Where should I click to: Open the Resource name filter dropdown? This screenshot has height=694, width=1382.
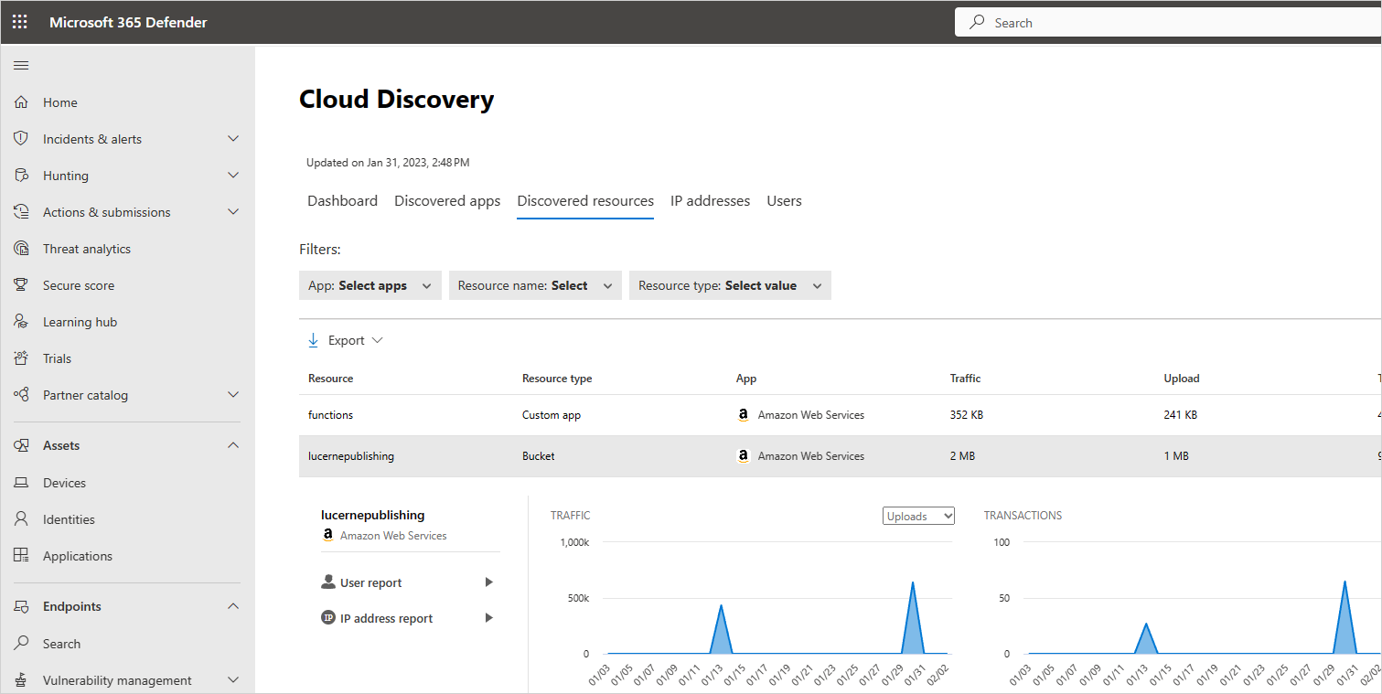click(534, 284)
